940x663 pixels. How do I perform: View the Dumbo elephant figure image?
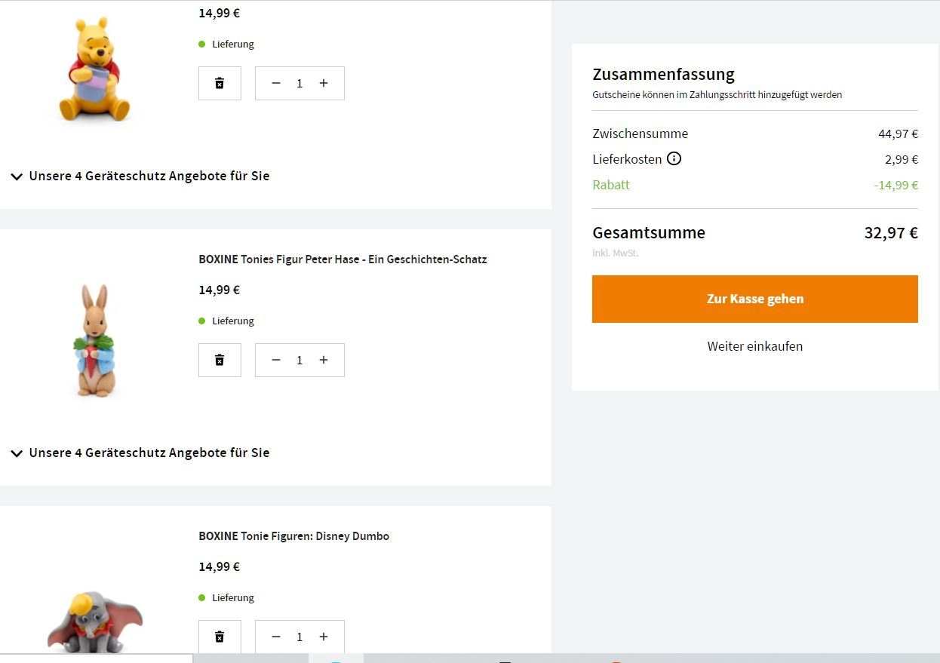94,621
